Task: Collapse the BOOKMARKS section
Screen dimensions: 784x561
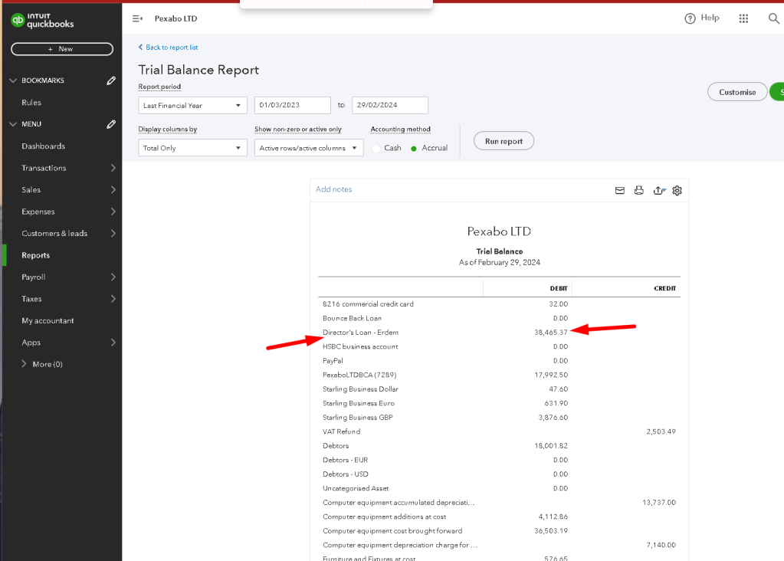Action: click(13, 80)
